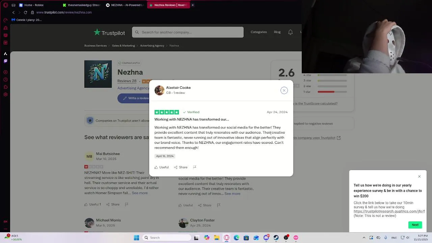
Task: Click the Alastair Cooke reviewer name
Action: coord(178,88)
